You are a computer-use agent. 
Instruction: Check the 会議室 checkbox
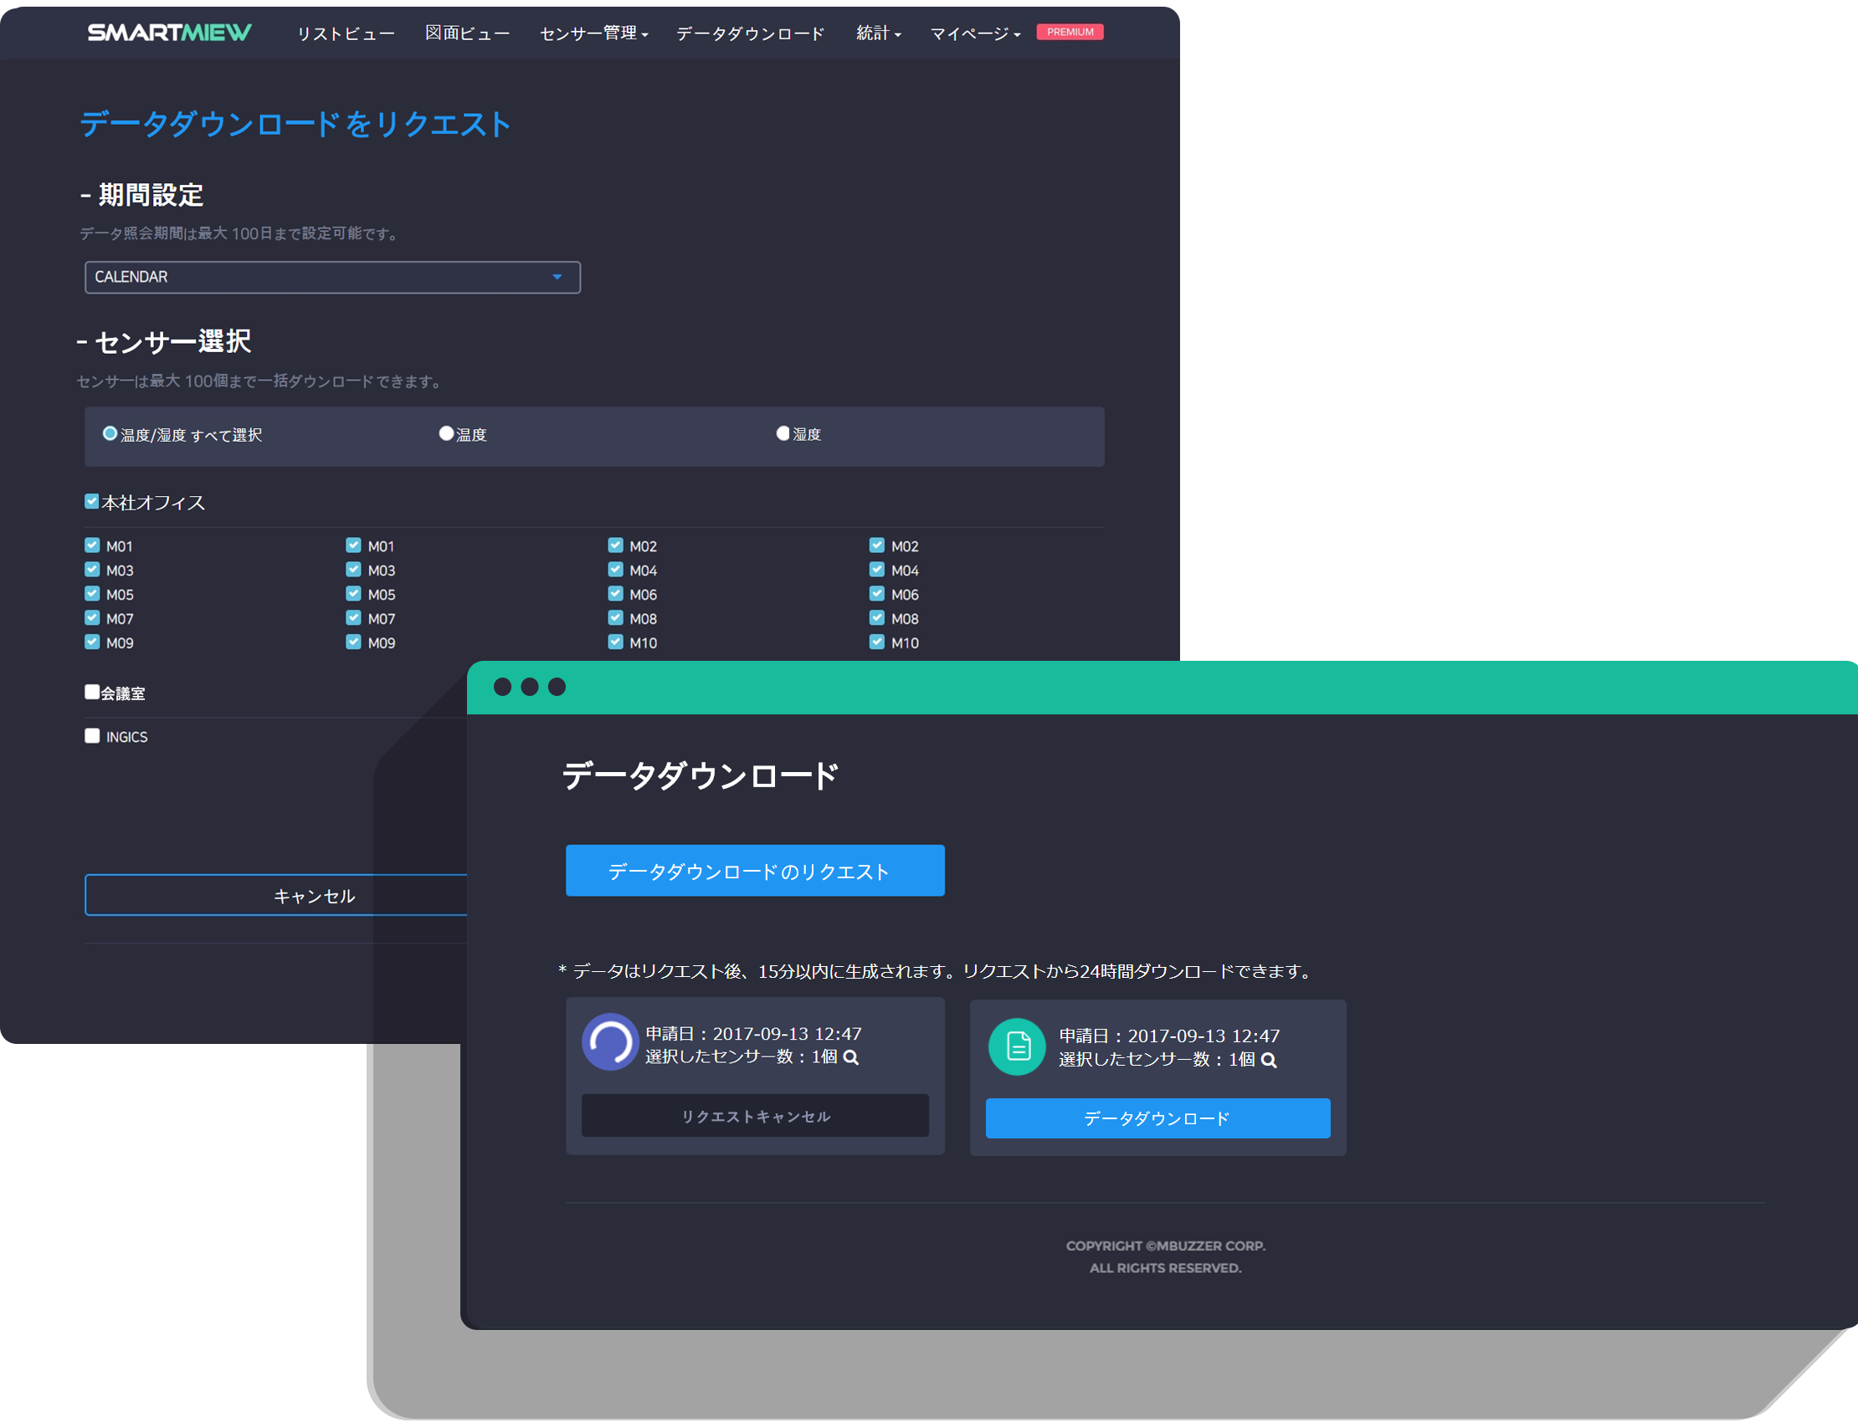point(91,692)
